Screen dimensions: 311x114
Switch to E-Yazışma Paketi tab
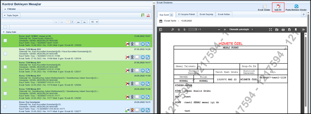pyautogui.click(x=187, y=14)
